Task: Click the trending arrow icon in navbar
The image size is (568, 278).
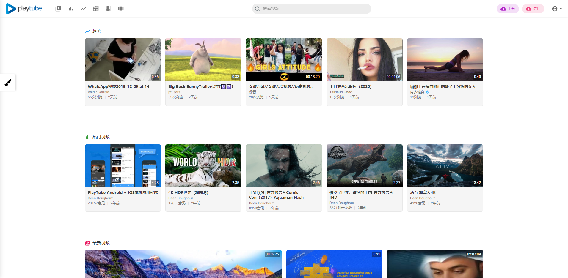Action: 83,9
